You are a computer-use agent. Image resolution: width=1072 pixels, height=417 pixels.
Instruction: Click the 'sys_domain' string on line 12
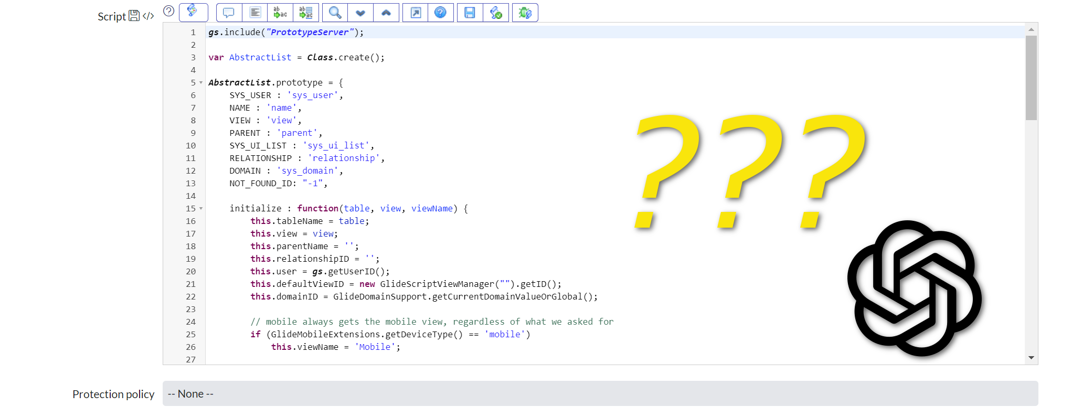click(x=308, y=171)
